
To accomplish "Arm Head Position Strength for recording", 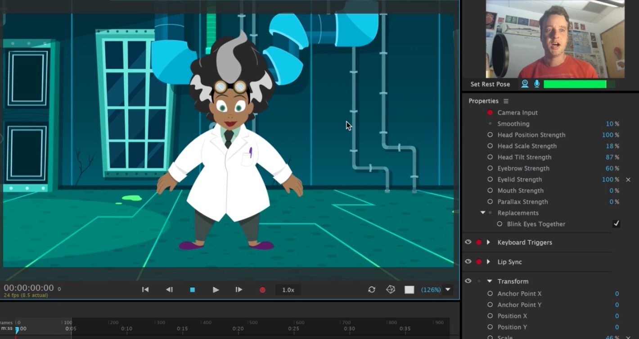I will [x=490, y=135].
